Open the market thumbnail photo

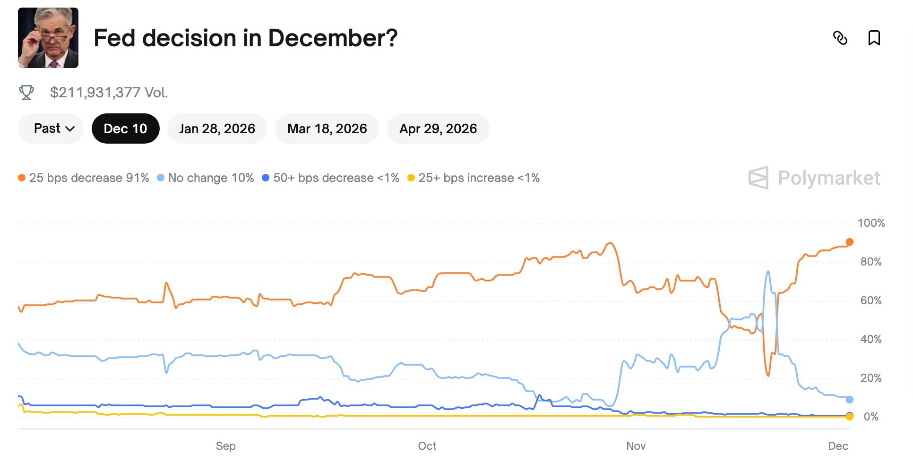click(x=48, y=38)
